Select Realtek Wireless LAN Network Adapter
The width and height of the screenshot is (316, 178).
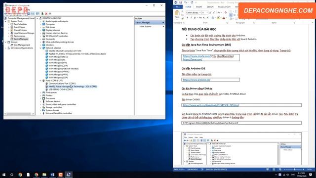pyautogui.click(x=78, y=54)
